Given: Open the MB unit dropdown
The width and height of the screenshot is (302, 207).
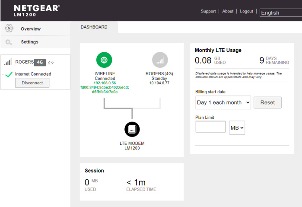Looking at the screenshot, I should 237,127.
